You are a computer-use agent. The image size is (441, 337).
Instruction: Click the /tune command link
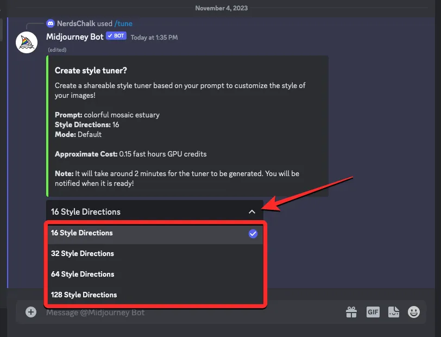(x=123, y=24)
